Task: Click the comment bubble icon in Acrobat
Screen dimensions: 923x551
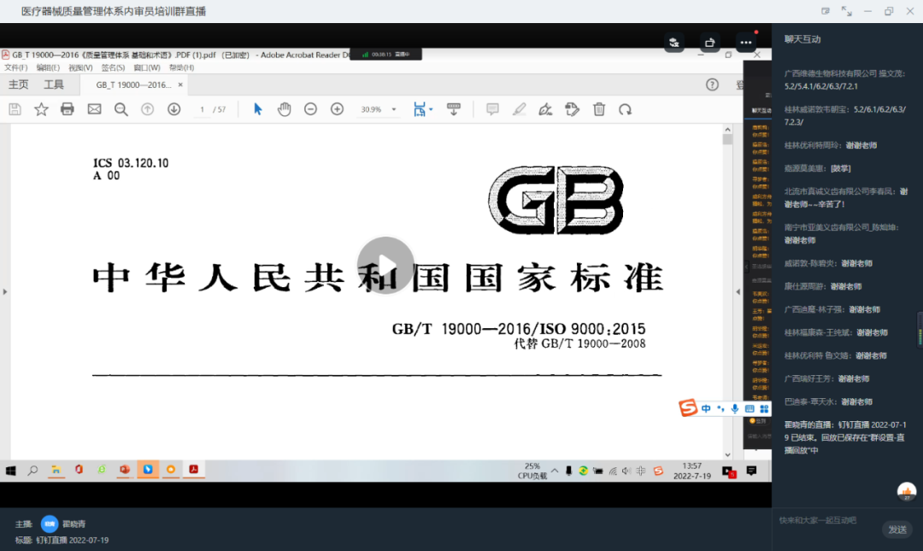Action: click(x=492, y=109)
